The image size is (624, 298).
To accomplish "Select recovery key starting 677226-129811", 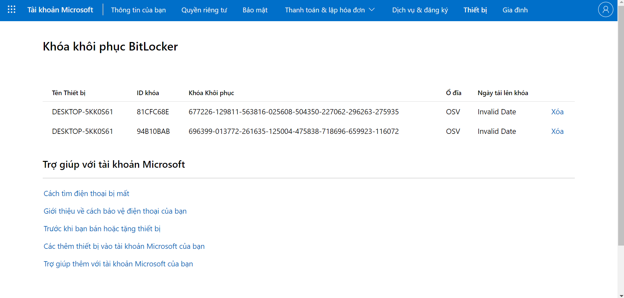I will coord(294,112).
